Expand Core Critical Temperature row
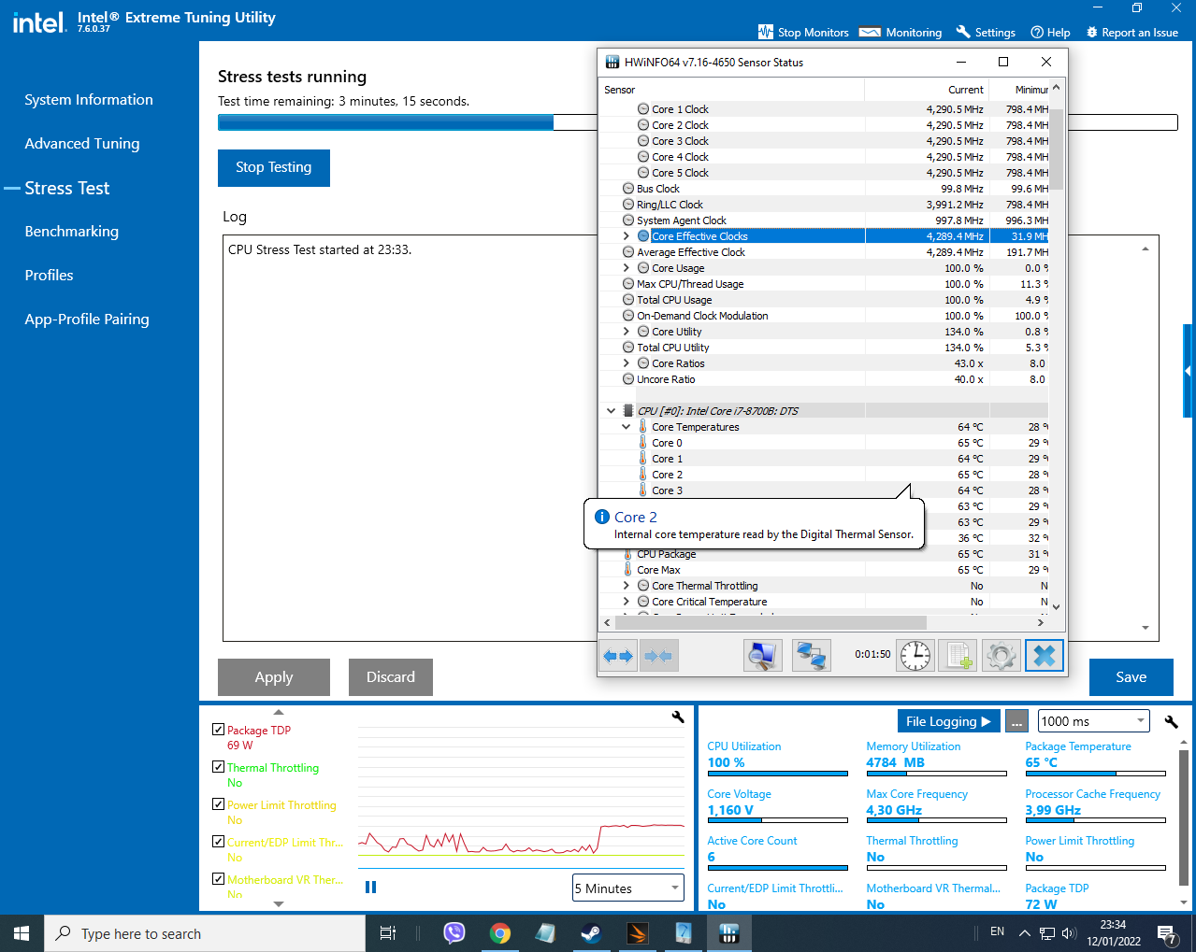This screenshot has height=952, width=1196. [x=627, y=602]
